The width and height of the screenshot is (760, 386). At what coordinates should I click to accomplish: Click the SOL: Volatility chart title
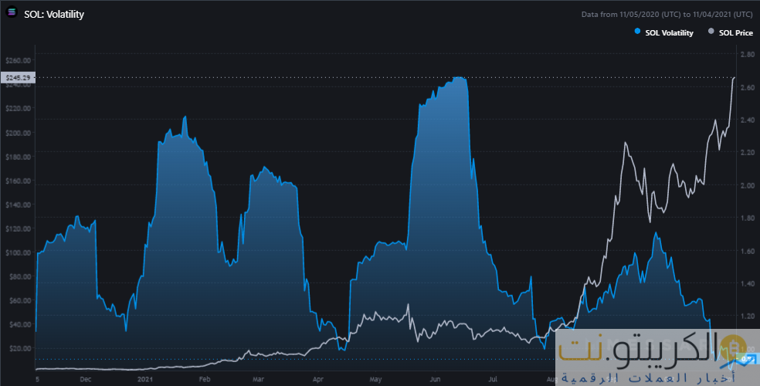pos(54,14)
